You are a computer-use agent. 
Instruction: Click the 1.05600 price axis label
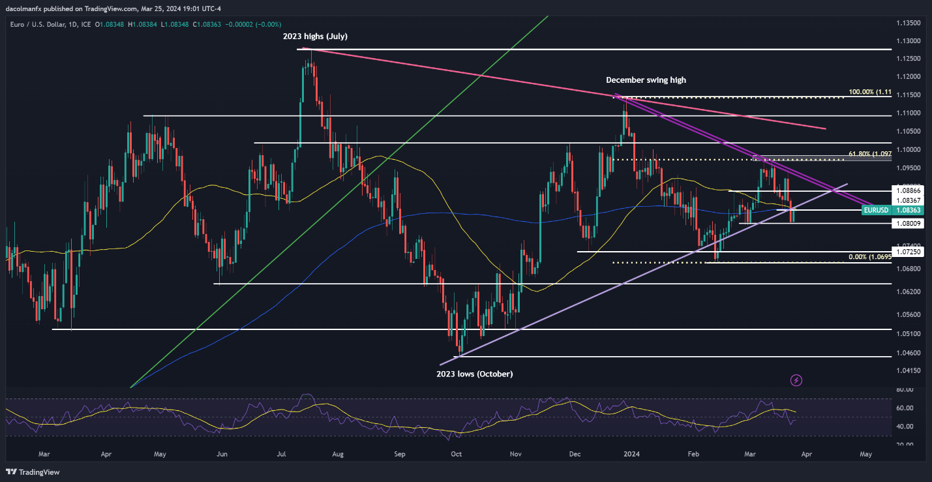coord(909,314)
